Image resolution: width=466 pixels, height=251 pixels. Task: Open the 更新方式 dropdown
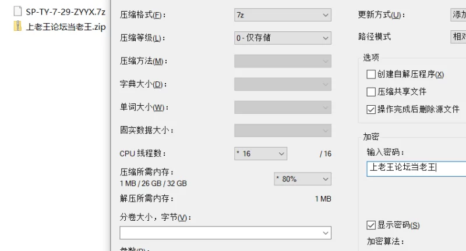coord(458,15)
